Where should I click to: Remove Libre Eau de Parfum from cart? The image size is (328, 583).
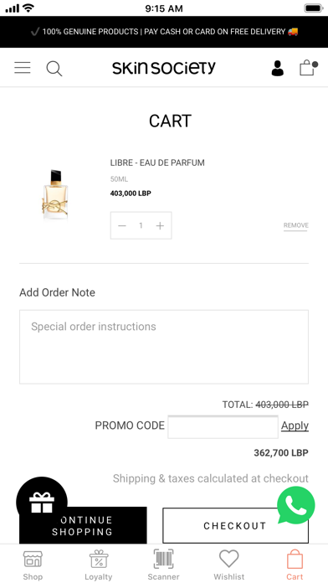[x=295, y=225]
